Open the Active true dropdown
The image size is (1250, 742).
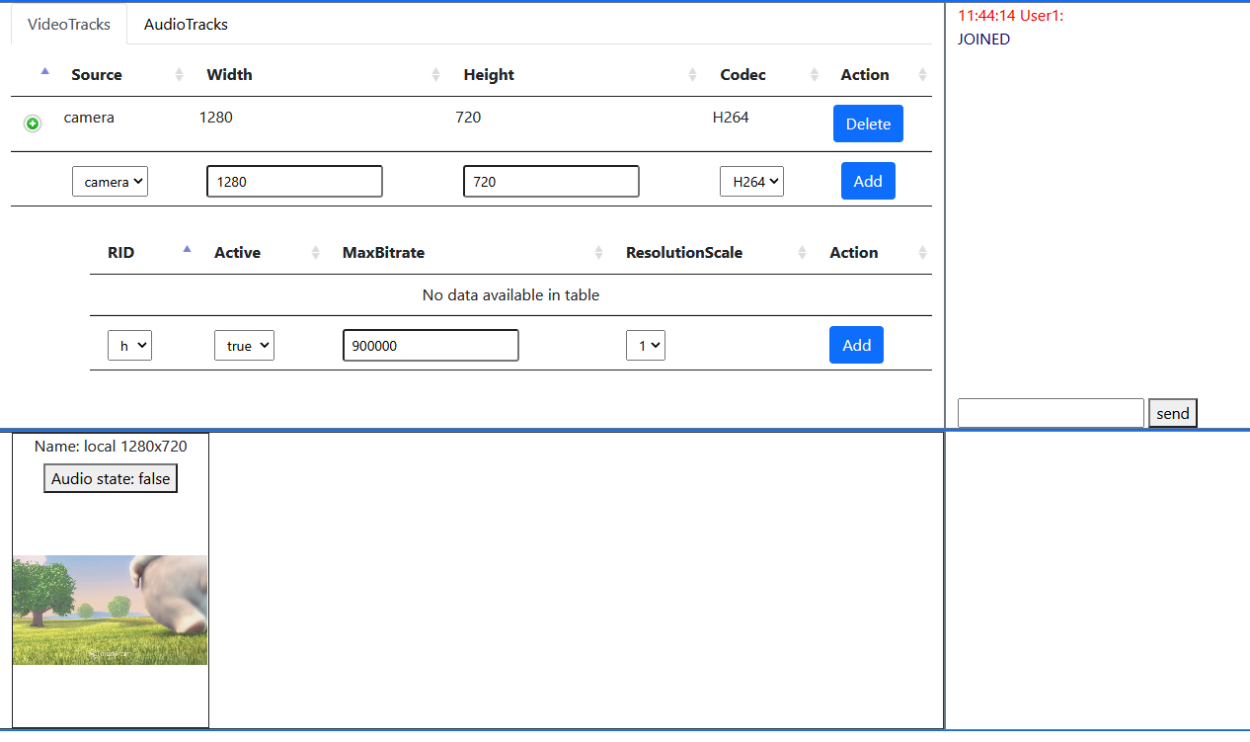[244, 346]
